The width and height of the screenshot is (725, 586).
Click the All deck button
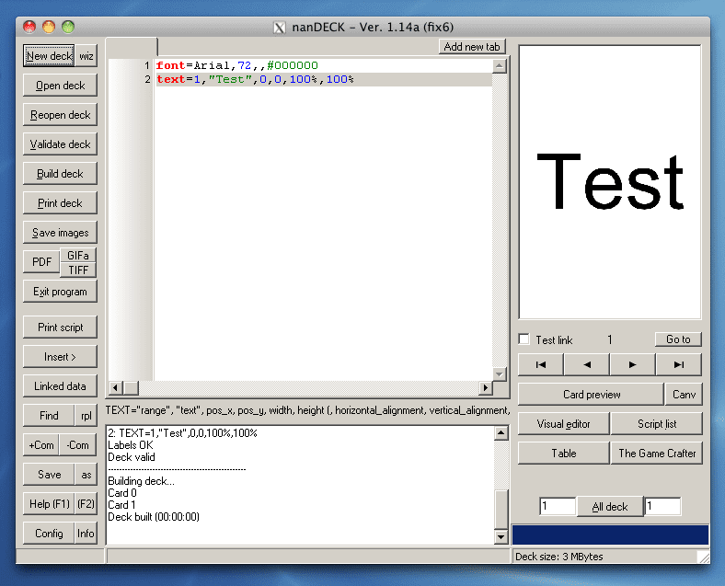[x=610, y=507]
